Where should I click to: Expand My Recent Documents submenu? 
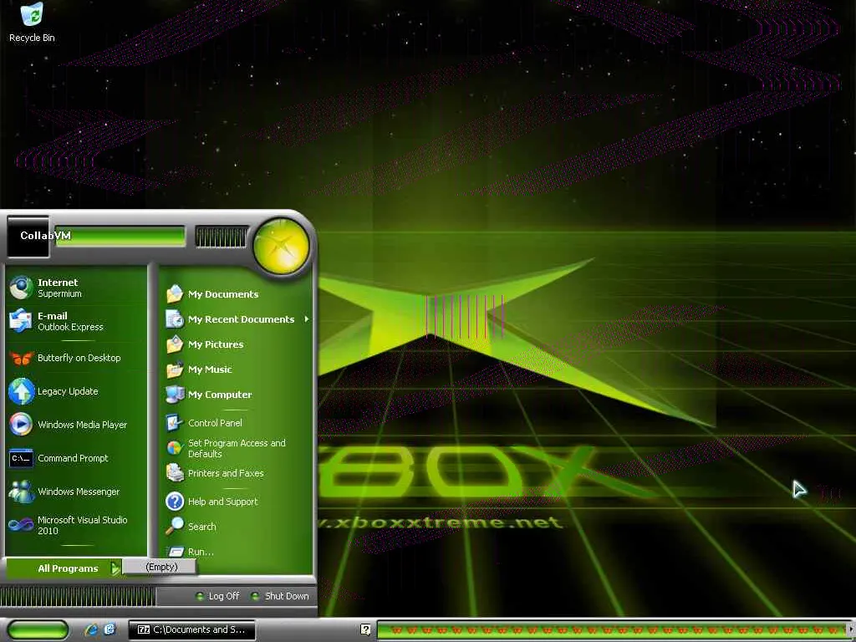[237, 319]
